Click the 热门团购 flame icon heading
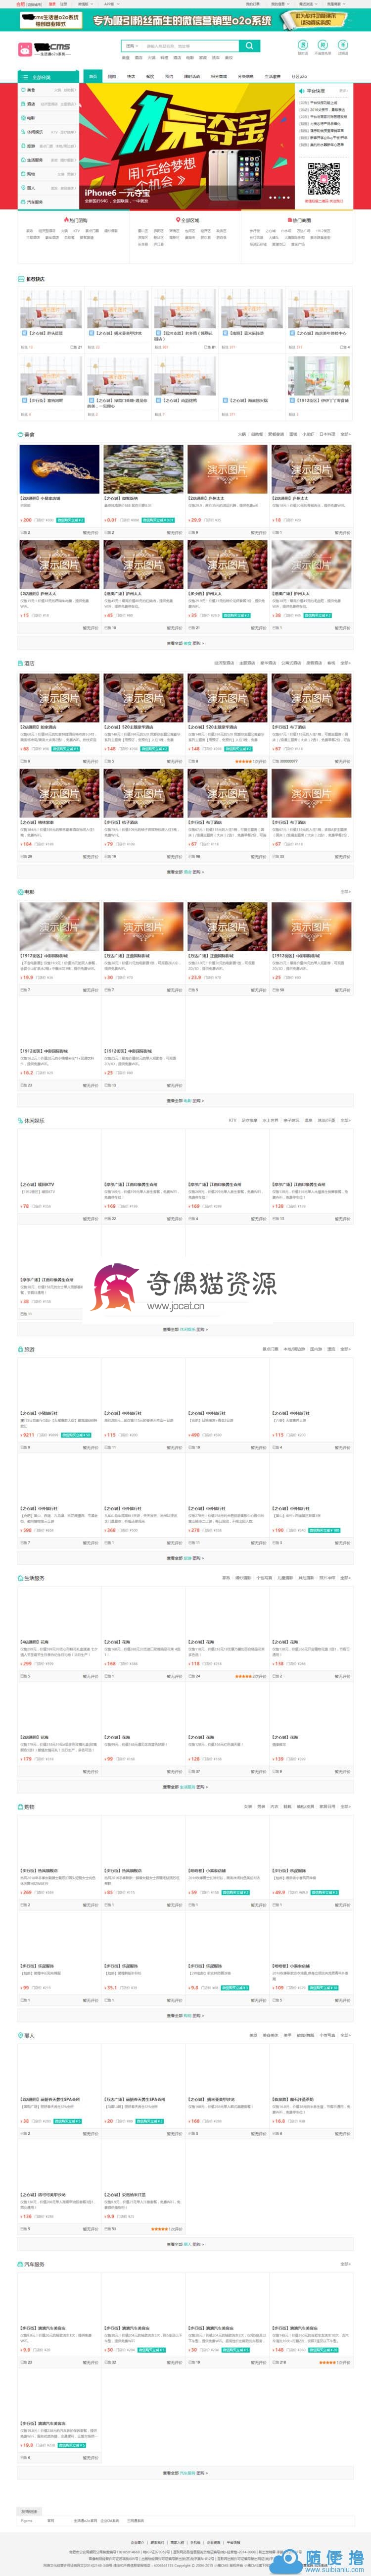 pos(76,220)
